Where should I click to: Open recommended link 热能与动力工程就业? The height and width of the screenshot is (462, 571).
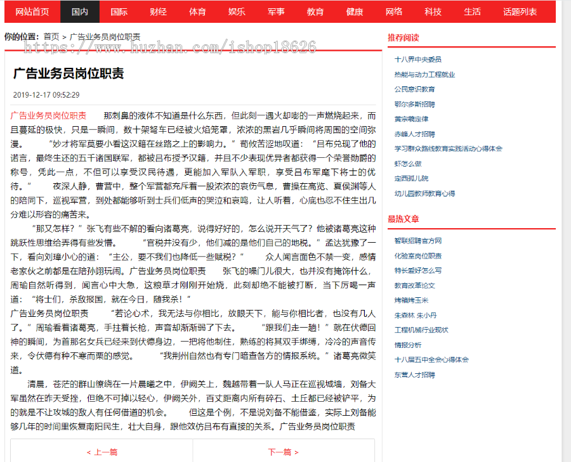click(x=424, y=75)
